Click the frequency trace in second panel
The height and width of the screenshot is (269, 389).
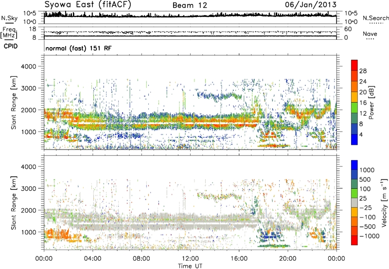[190, 36]
